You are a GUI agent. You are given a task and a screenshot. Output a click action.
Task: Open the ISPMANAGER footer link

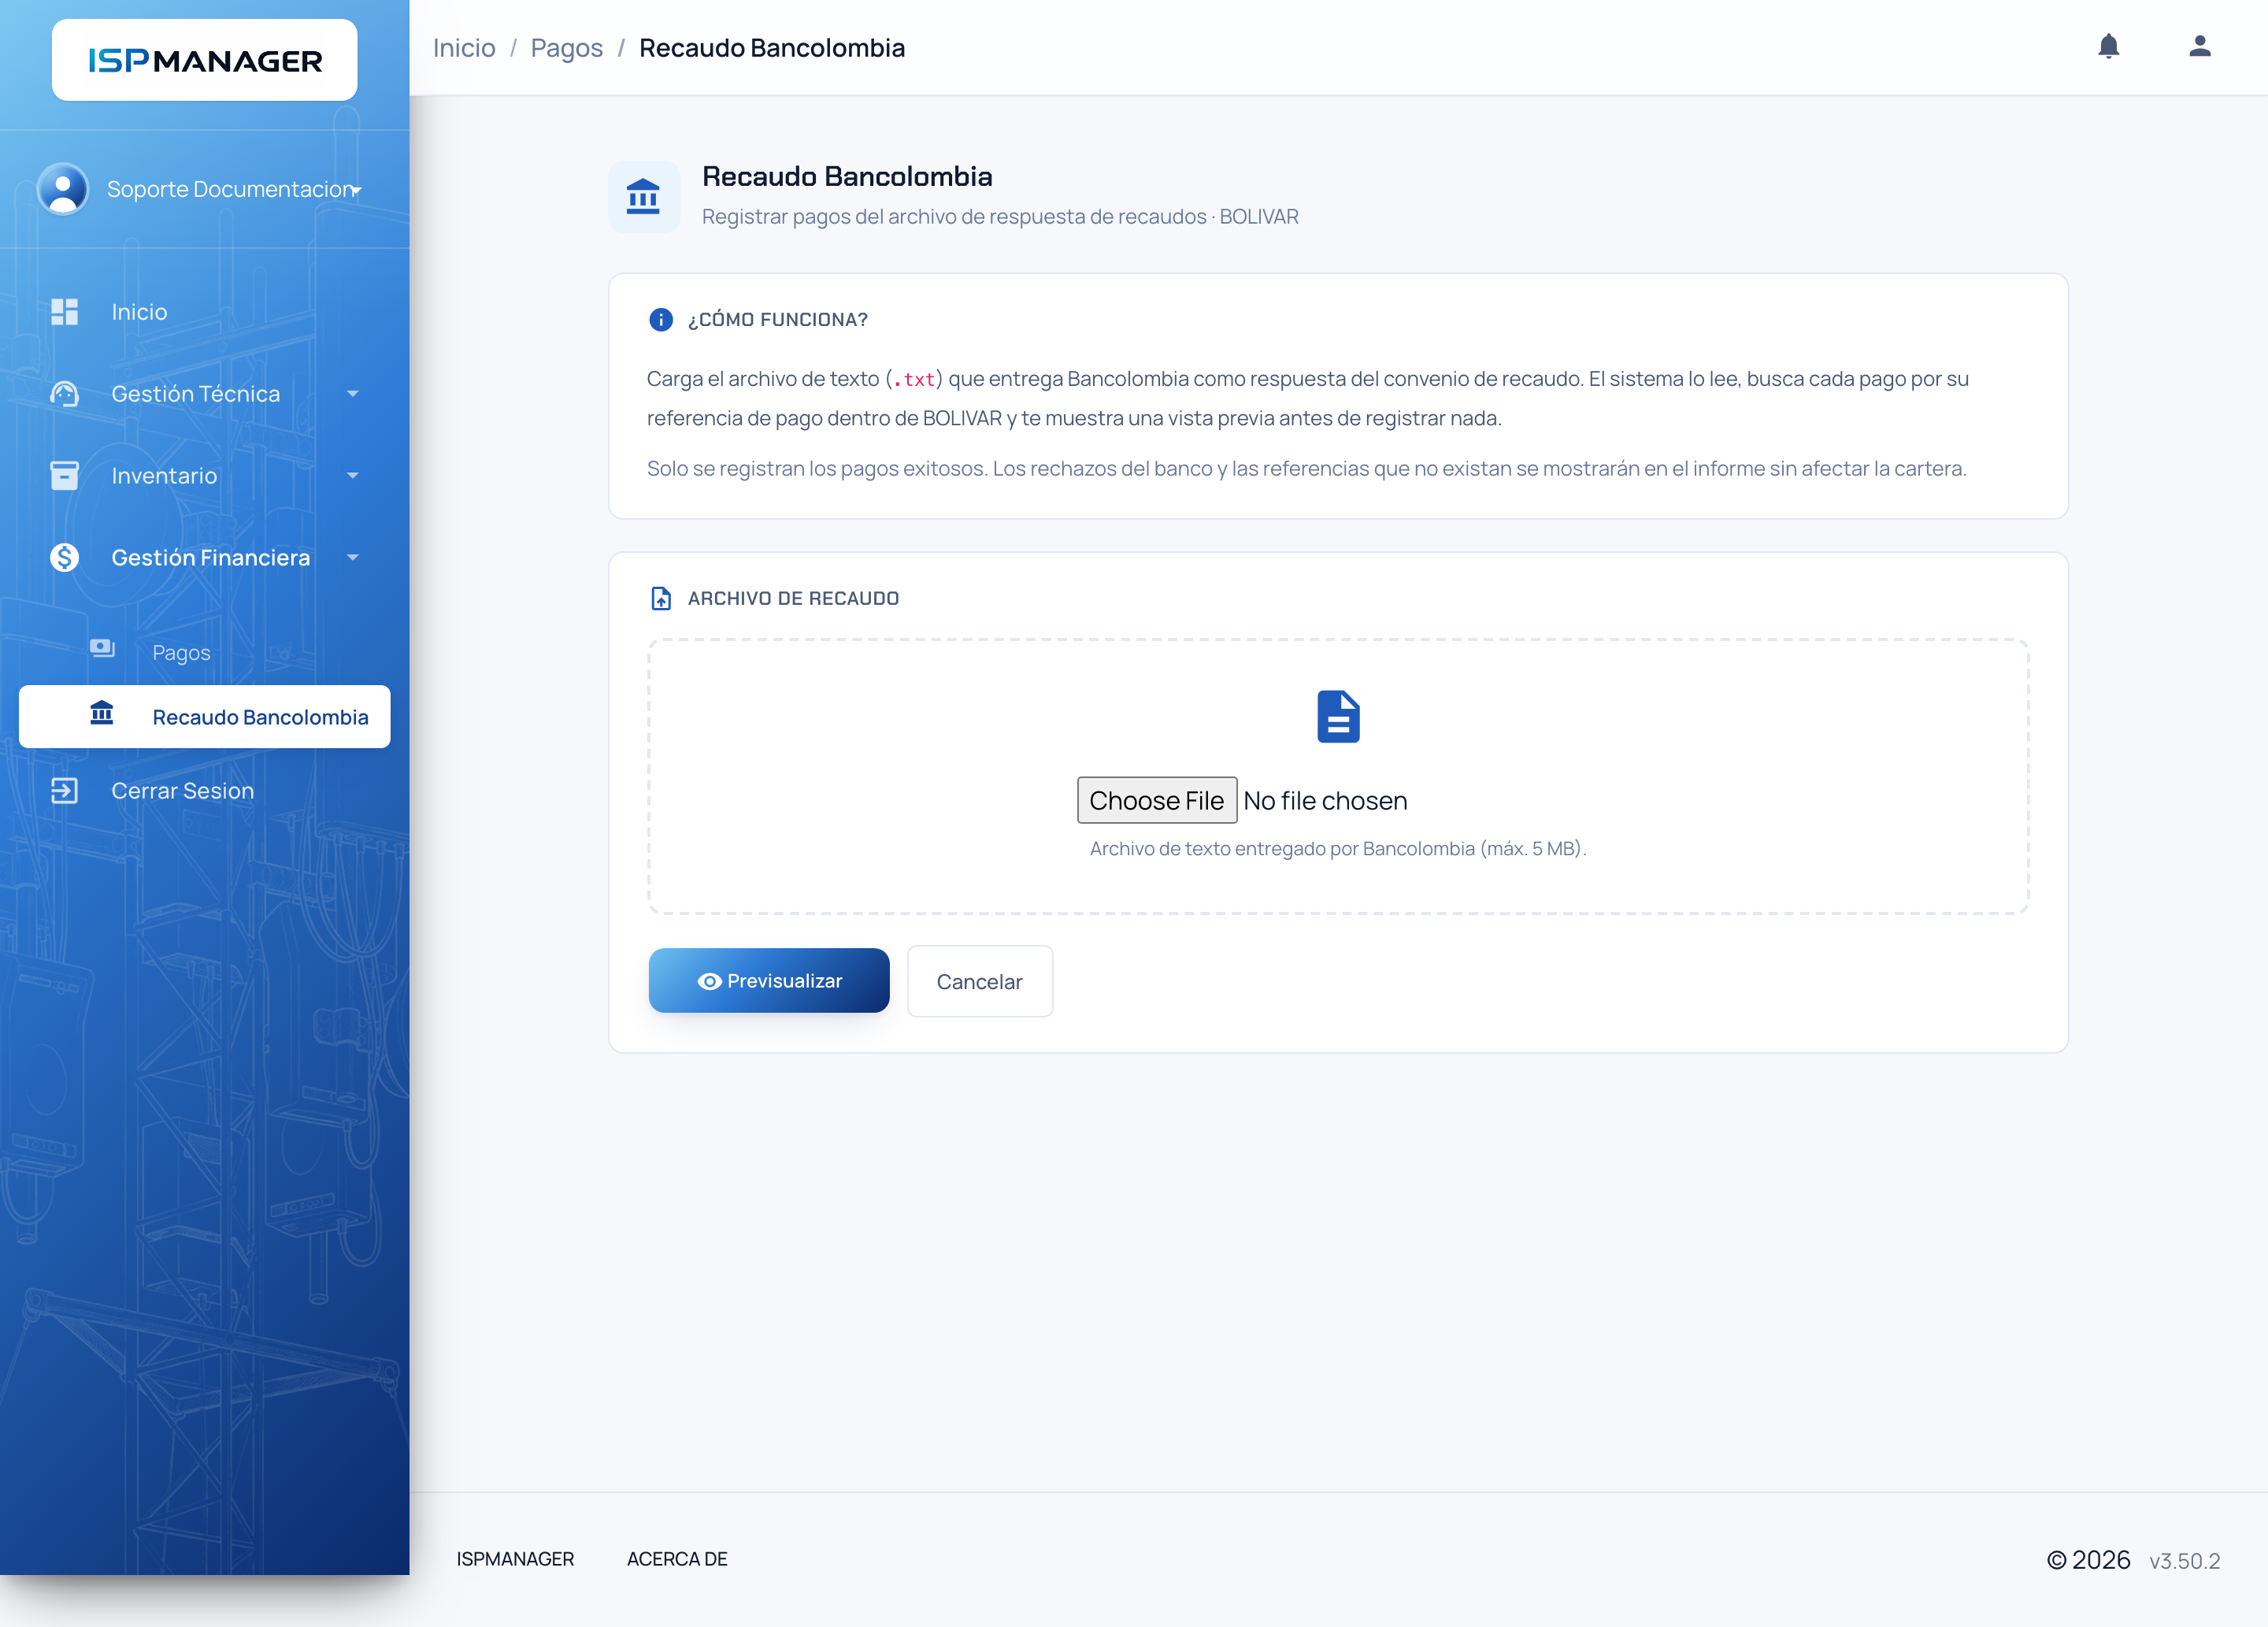tap(515, 1559)
